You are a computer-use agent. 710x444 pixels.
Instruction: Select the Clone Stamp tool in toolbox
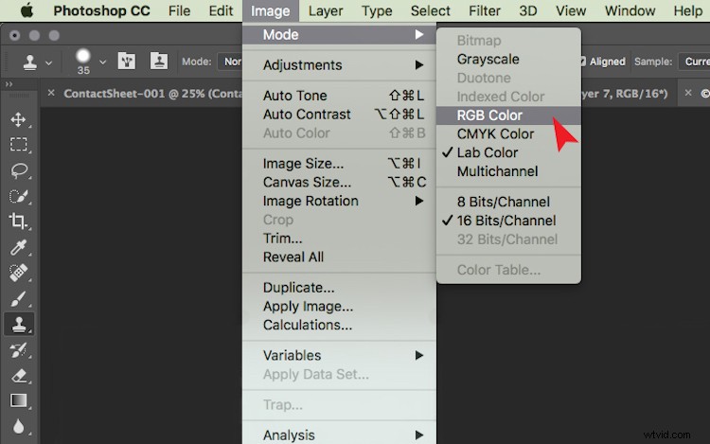[19, 325]
